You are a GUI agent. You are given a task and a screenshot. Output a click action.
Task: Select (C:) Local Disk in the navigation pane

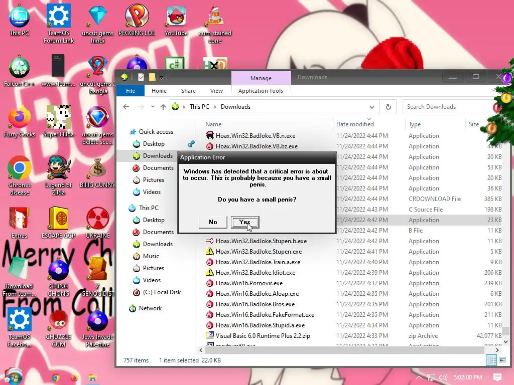pos(162,292)
